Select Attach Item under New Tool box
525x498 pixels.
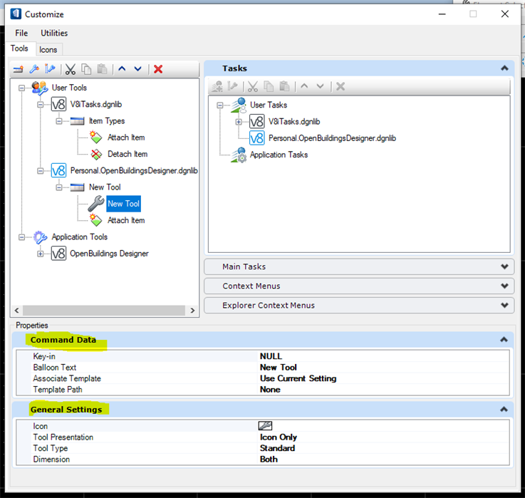coord(126,220)
